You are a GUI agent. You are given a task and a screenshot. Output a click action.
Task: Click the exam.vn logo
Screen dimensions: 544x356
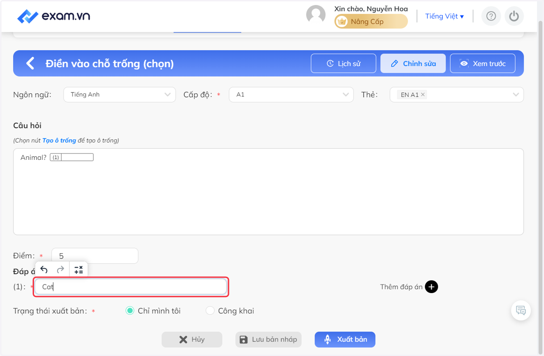coord(53,16)
